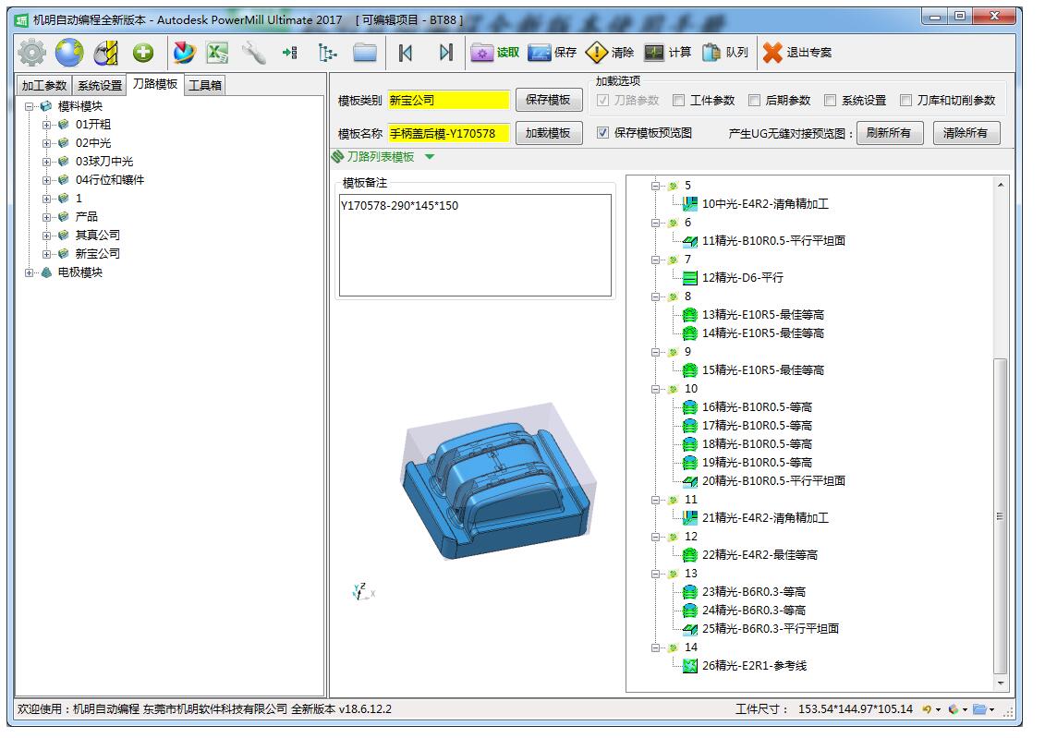Click the 队列 queue toolbar button
The width and height of the screenshot is (1045, 738).
click(725, 52)
